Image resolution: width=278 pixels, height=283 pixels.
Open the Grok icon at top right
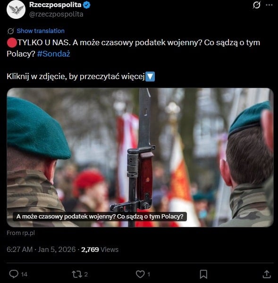[x=257, y=5]
